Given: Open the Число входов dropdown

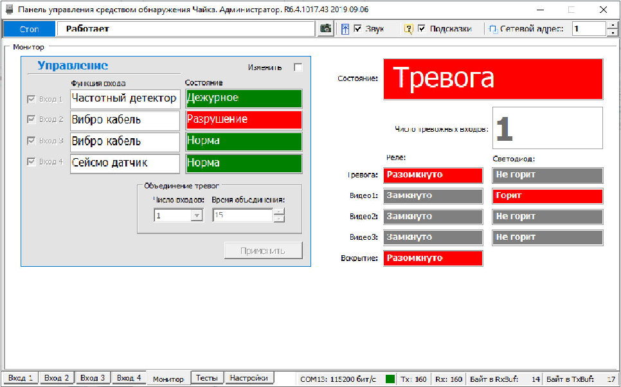Looking at the screenshot, I should click(197, 215).
